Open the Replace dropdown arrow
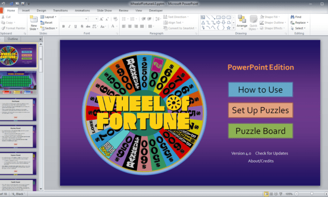Screen dimensions: 328x197 [308, 22]
